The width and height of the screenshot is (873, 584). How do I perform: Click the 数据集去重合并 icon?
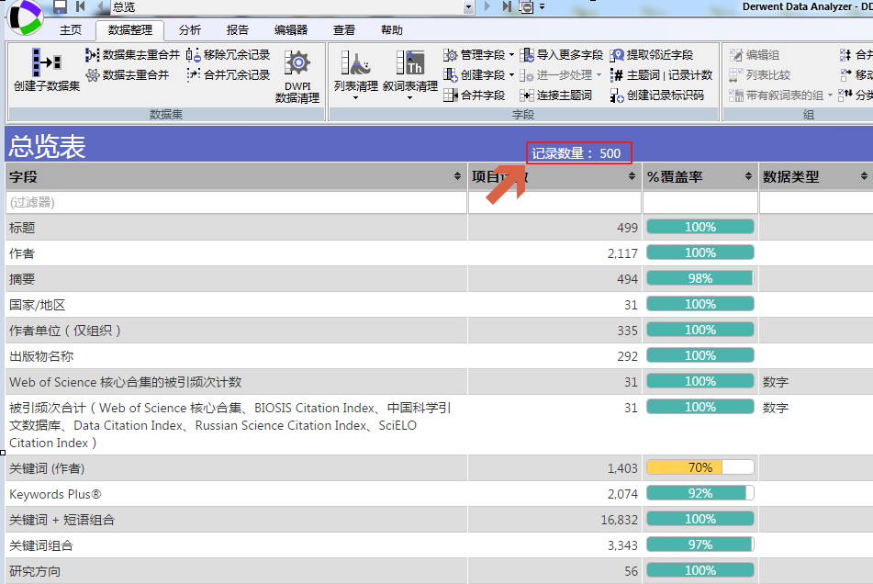[x=92, y=55]
